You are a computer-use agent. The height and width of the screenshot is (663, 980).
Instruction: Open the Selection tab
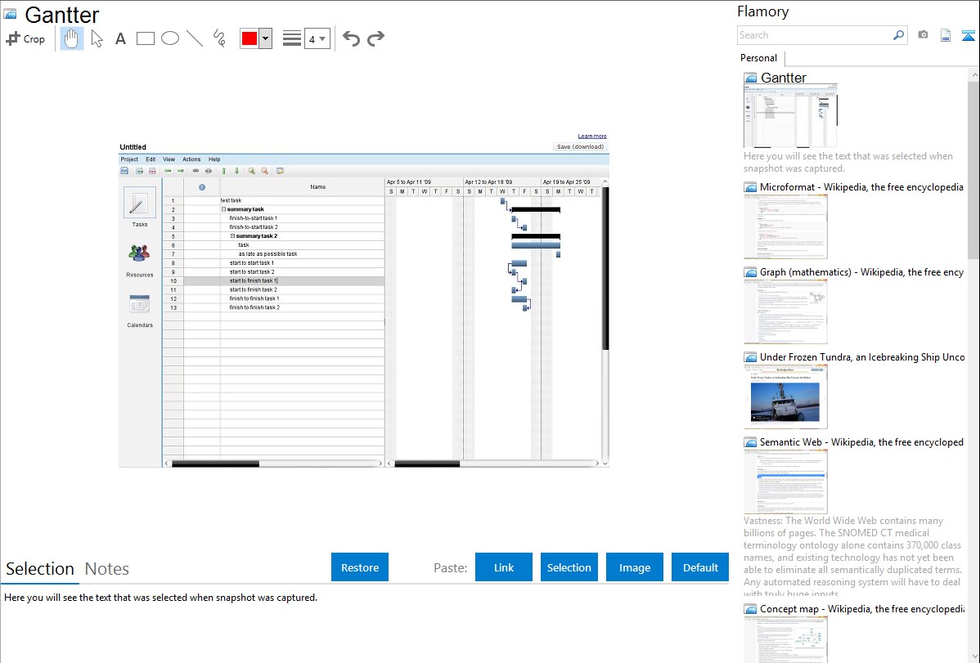40,569
